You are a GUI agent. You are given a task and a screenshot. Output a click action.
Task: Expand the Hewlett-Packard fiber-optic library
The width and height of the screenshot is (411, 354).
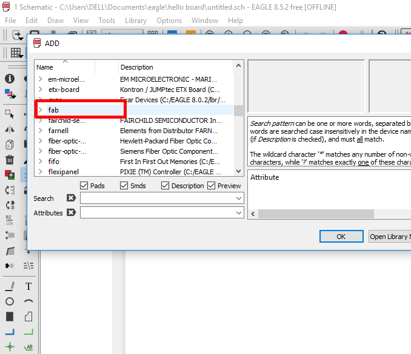[x=41, y=141]
